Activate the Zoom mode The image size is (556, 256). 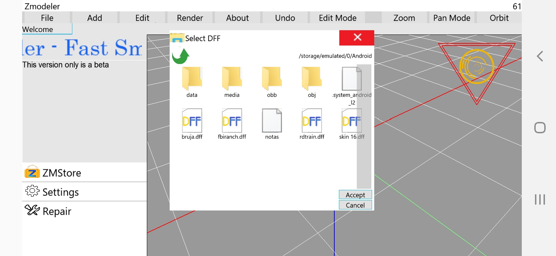point(404,18)
